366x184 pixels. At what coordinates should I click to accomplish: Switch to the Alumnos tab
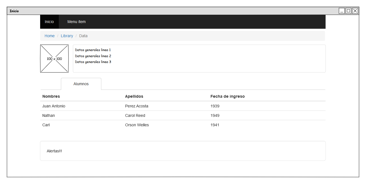click(81, 84)
